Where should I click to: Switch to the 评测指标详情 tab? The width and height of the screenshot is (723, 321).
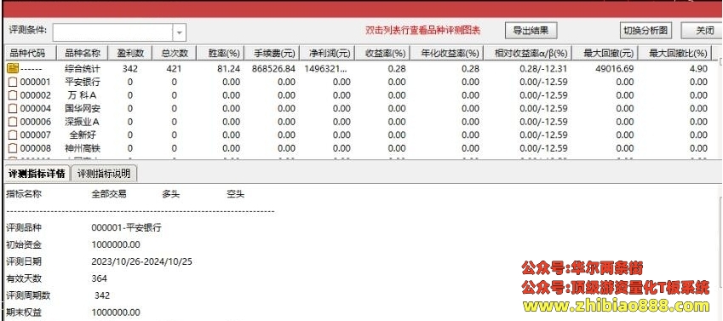pos(37,174)
